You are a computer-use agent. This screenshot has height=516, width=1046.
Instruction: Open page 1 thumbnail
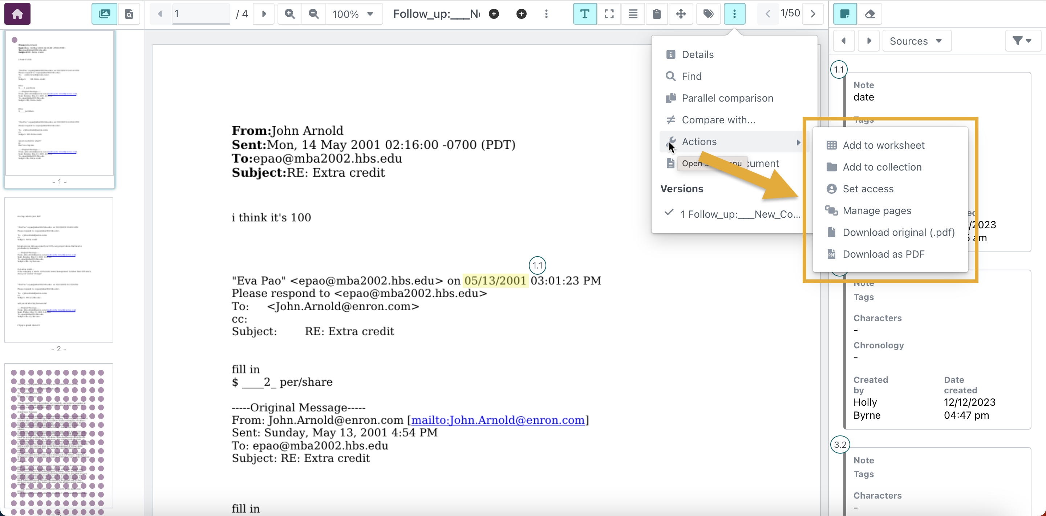[x=59, y=103]
